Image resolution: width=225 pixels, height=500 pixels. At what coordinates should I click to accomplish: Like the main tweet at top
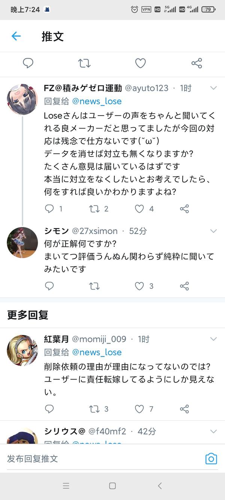140,63
